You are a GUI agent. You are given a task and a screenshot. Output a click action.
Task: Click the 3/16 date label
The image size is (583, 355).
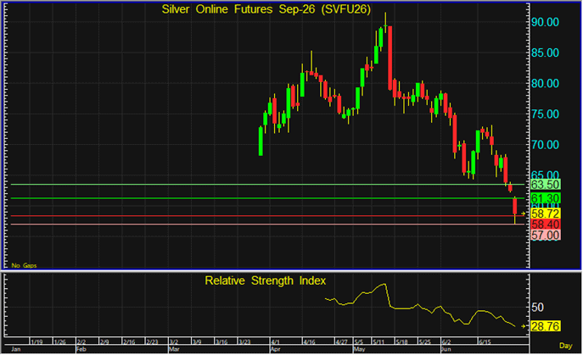click(221, 341)
